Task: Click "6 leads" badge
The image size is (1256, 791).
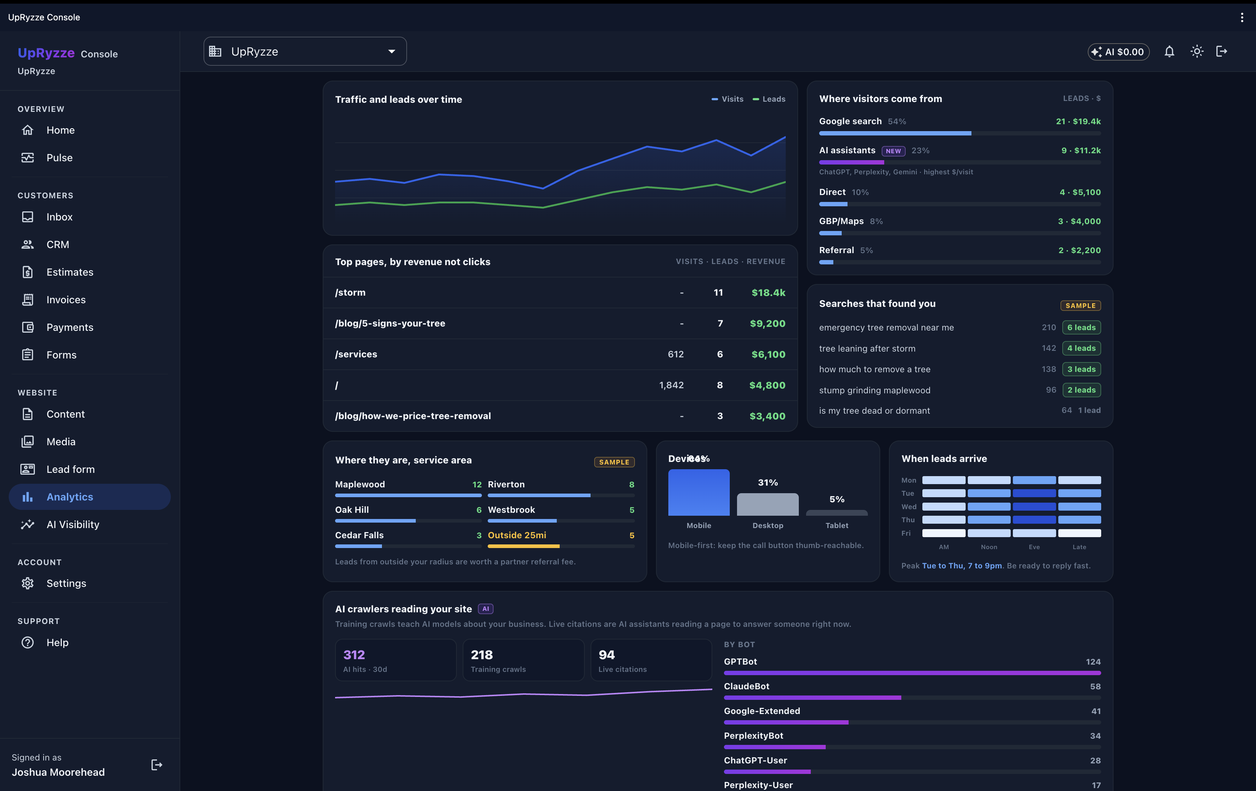Action: tap(1081, 328)
